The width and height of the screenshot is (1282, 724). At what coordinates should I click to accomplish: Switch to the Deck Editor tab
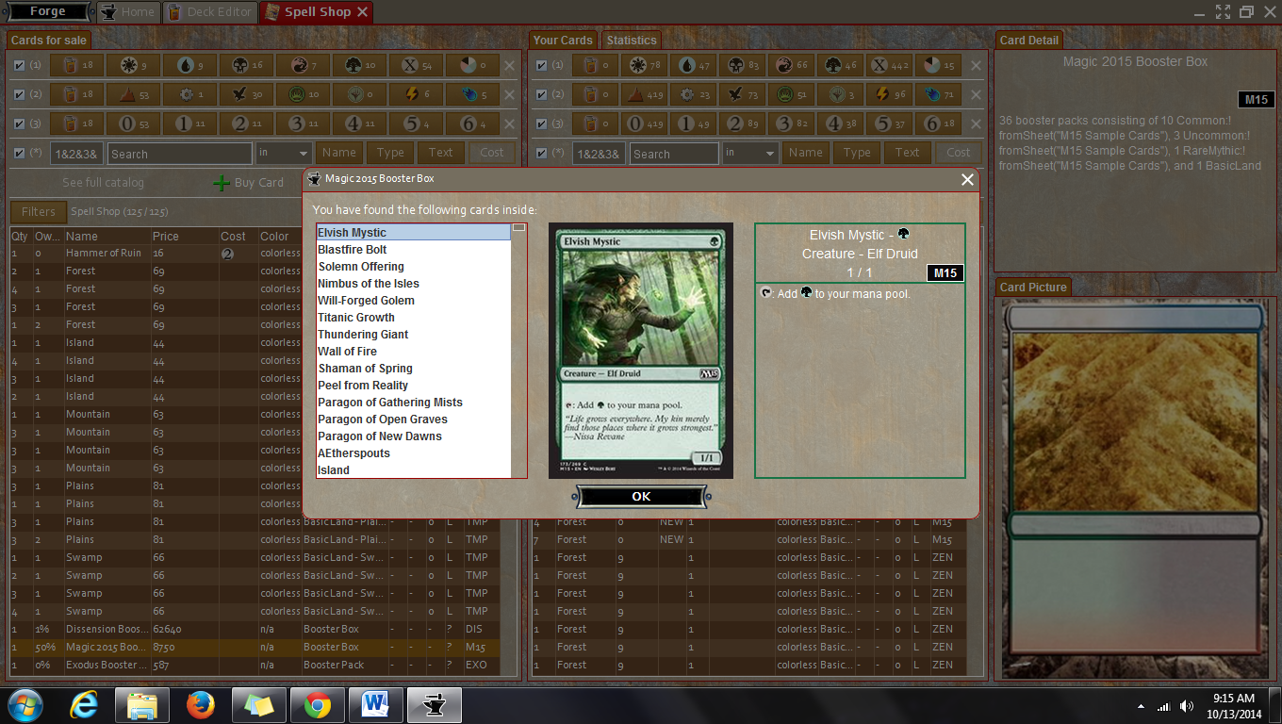[209, 11]
